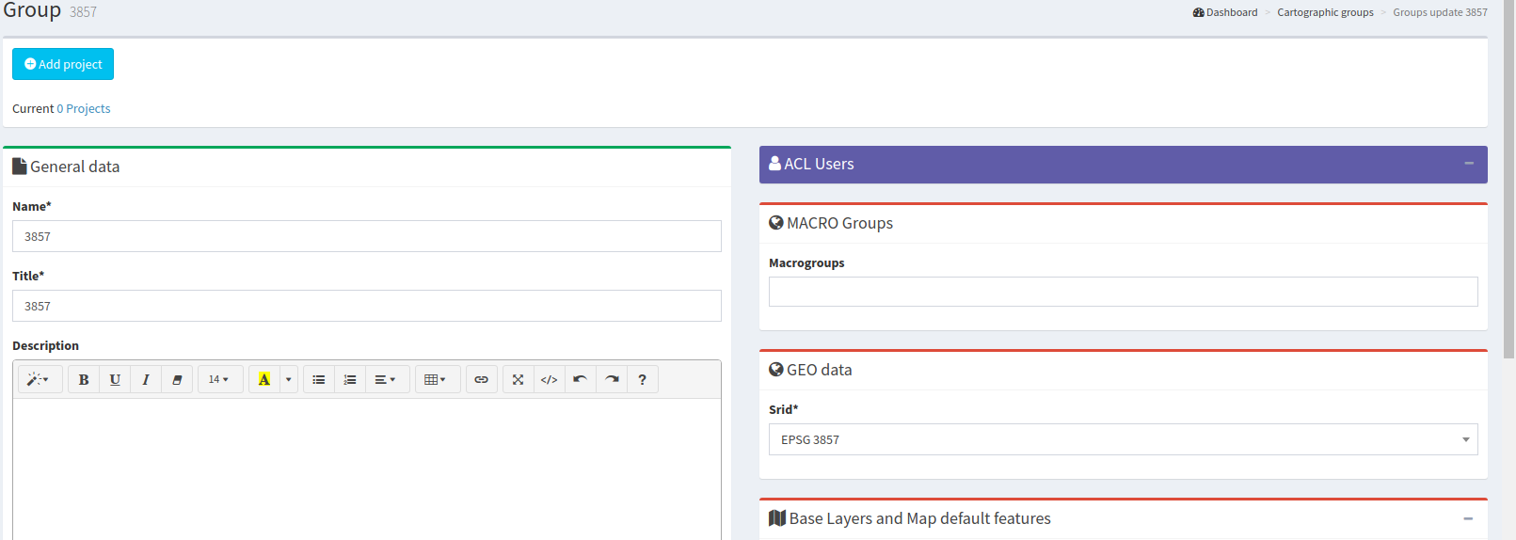Open the Srid EPSG 3857 dropdown
Image resolution: width=1516 pixels, height=540 pixels.
coord(1124,439)
